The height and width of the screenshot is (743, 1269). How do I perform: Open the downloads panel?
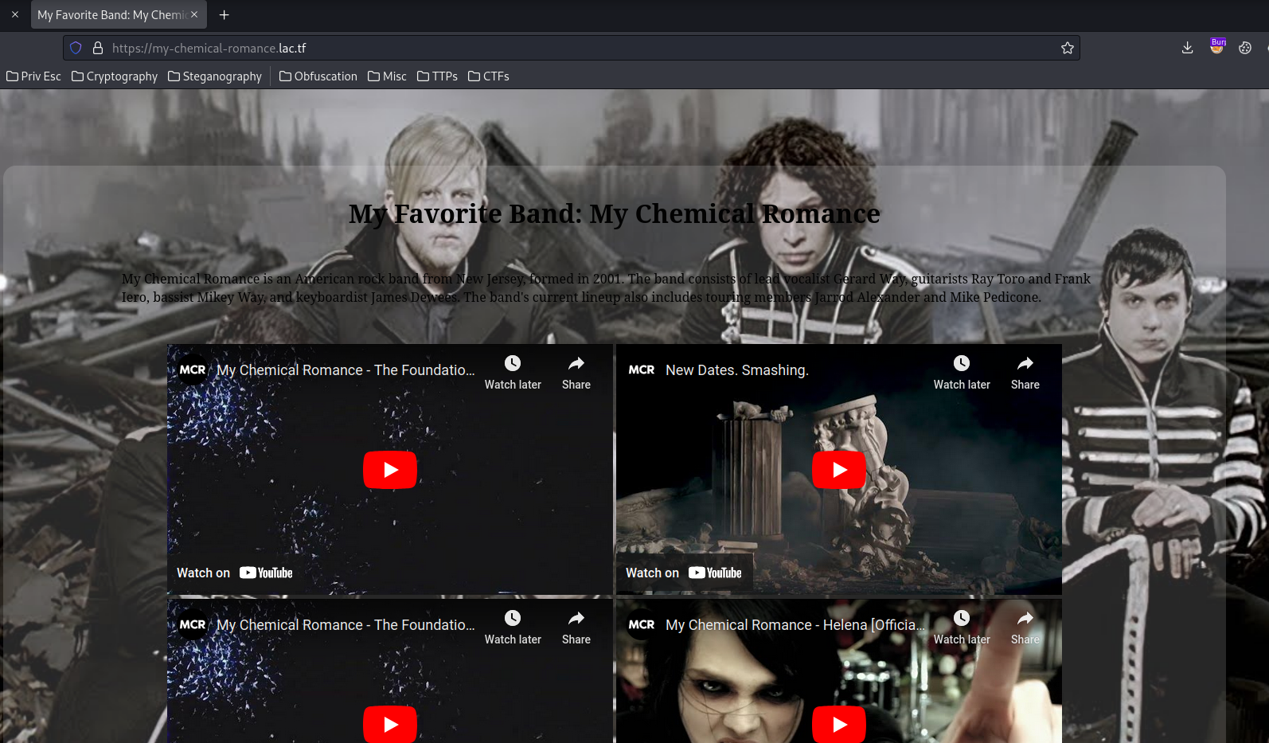tap(1187, 48)
